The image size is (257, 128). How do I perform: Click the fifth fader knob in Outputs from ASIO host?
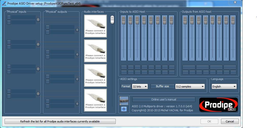coord(212,20)
